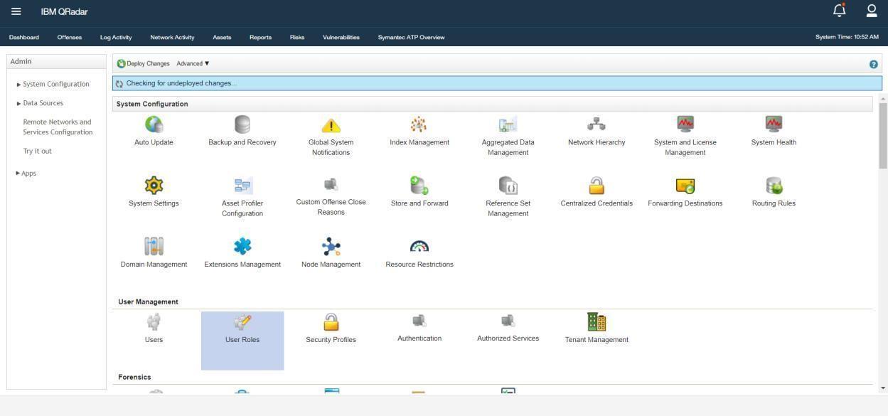
Task: Click the Try it out link
Action: tap(37, 151)
